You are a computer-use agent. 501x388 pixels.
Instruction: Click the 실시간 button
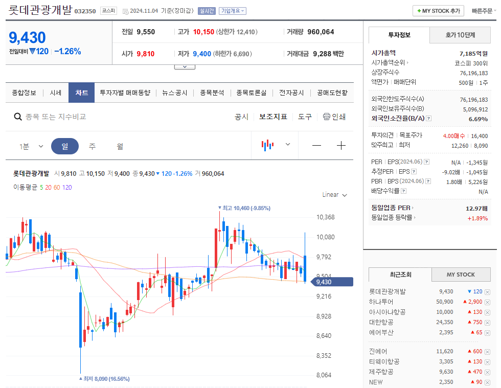click(207, 11)
